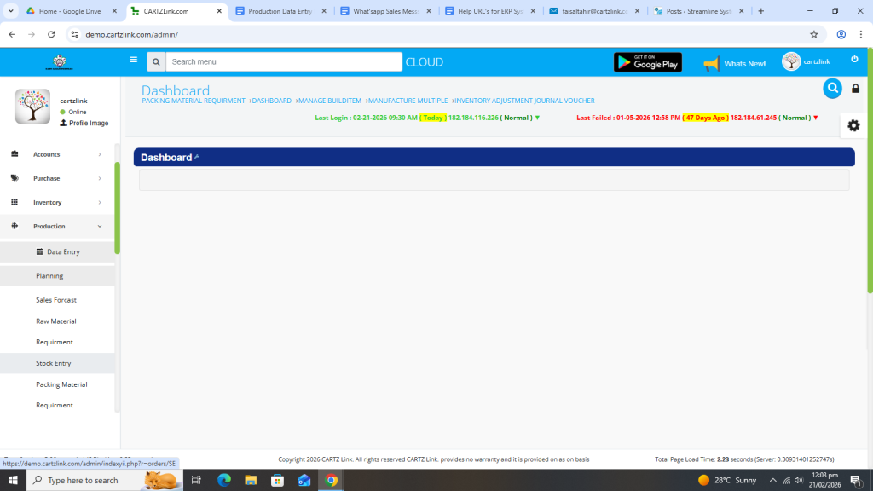Click the Whats New megaphone icon
The height and width of the screenshot is (491, 873).
coord(712,64)
